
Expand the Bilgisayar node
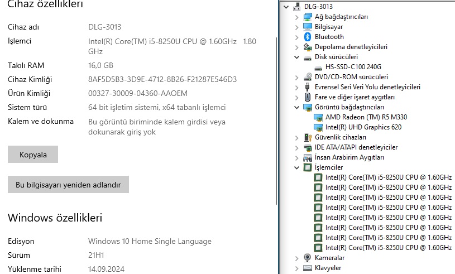point(296,27)
